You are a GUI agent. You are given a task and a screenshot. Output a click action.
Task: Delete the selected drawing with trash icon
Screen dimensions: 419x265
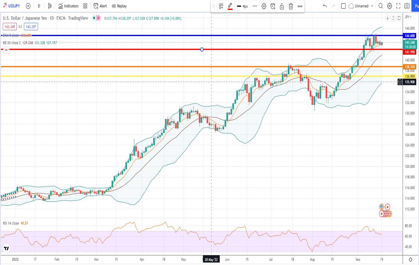point(291,6)
